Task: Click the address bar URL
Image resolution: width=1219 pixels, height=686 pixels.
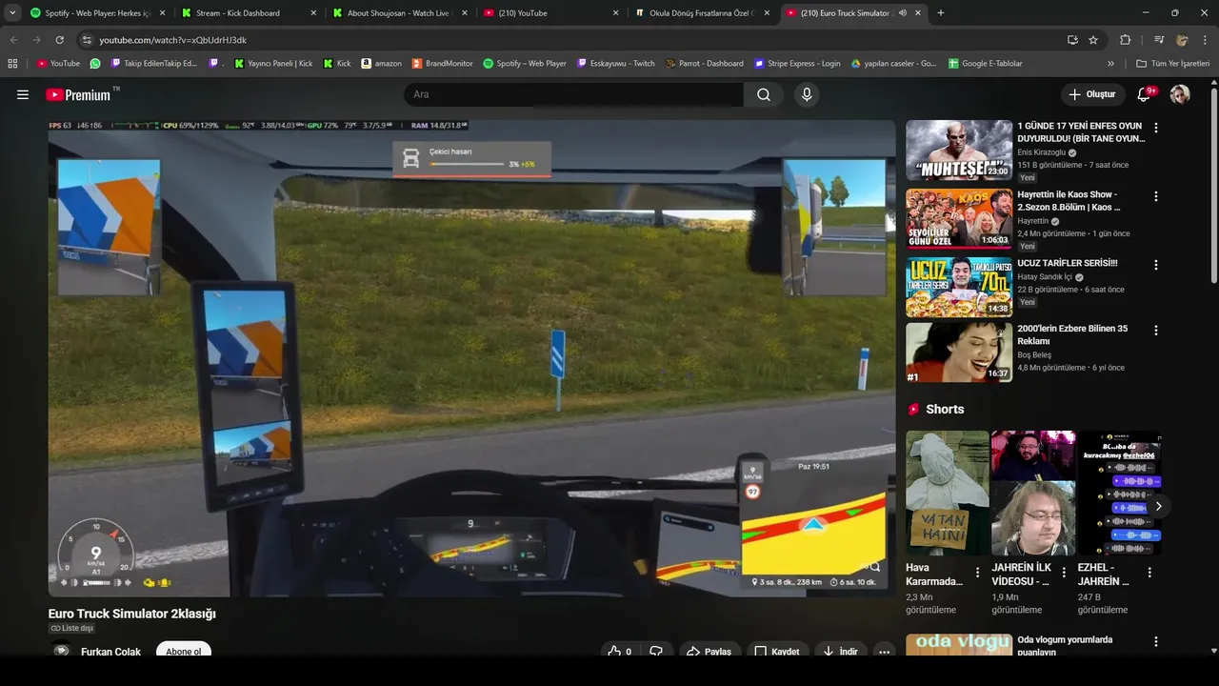Action: 172,40
